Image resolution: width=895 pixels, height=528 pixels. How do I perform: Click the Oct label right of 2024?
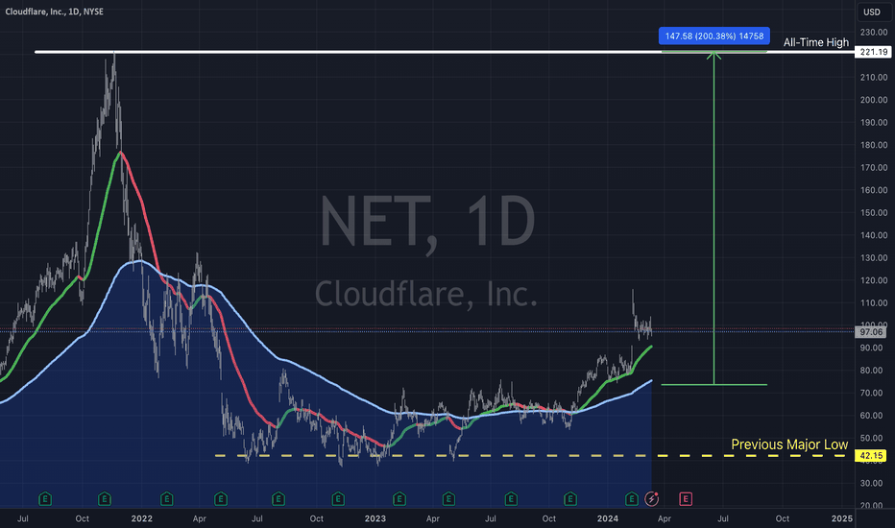782,518
